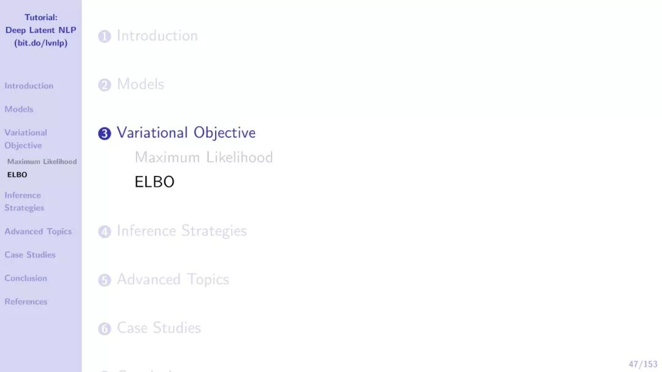This screenshot has height=372, width=662.
Task: Select Maximum Likelihood in the main outline
Action: 204,158
